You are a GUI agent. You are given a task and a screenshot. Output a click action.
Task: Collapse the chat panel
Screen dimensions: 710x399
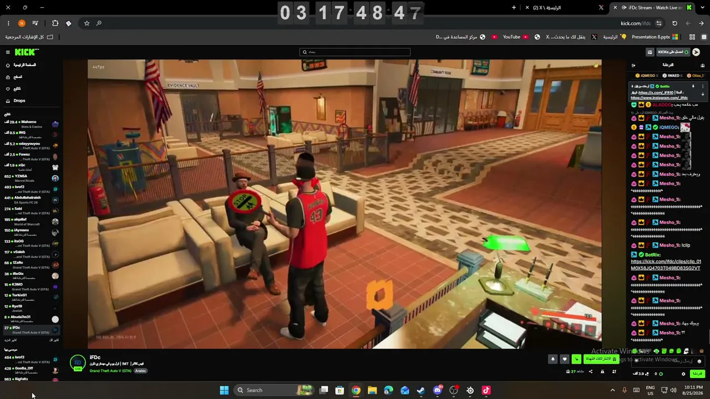point(633,65)
